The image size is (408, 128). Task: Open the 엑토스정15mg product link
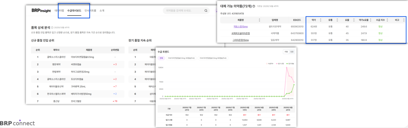[240, 27]
